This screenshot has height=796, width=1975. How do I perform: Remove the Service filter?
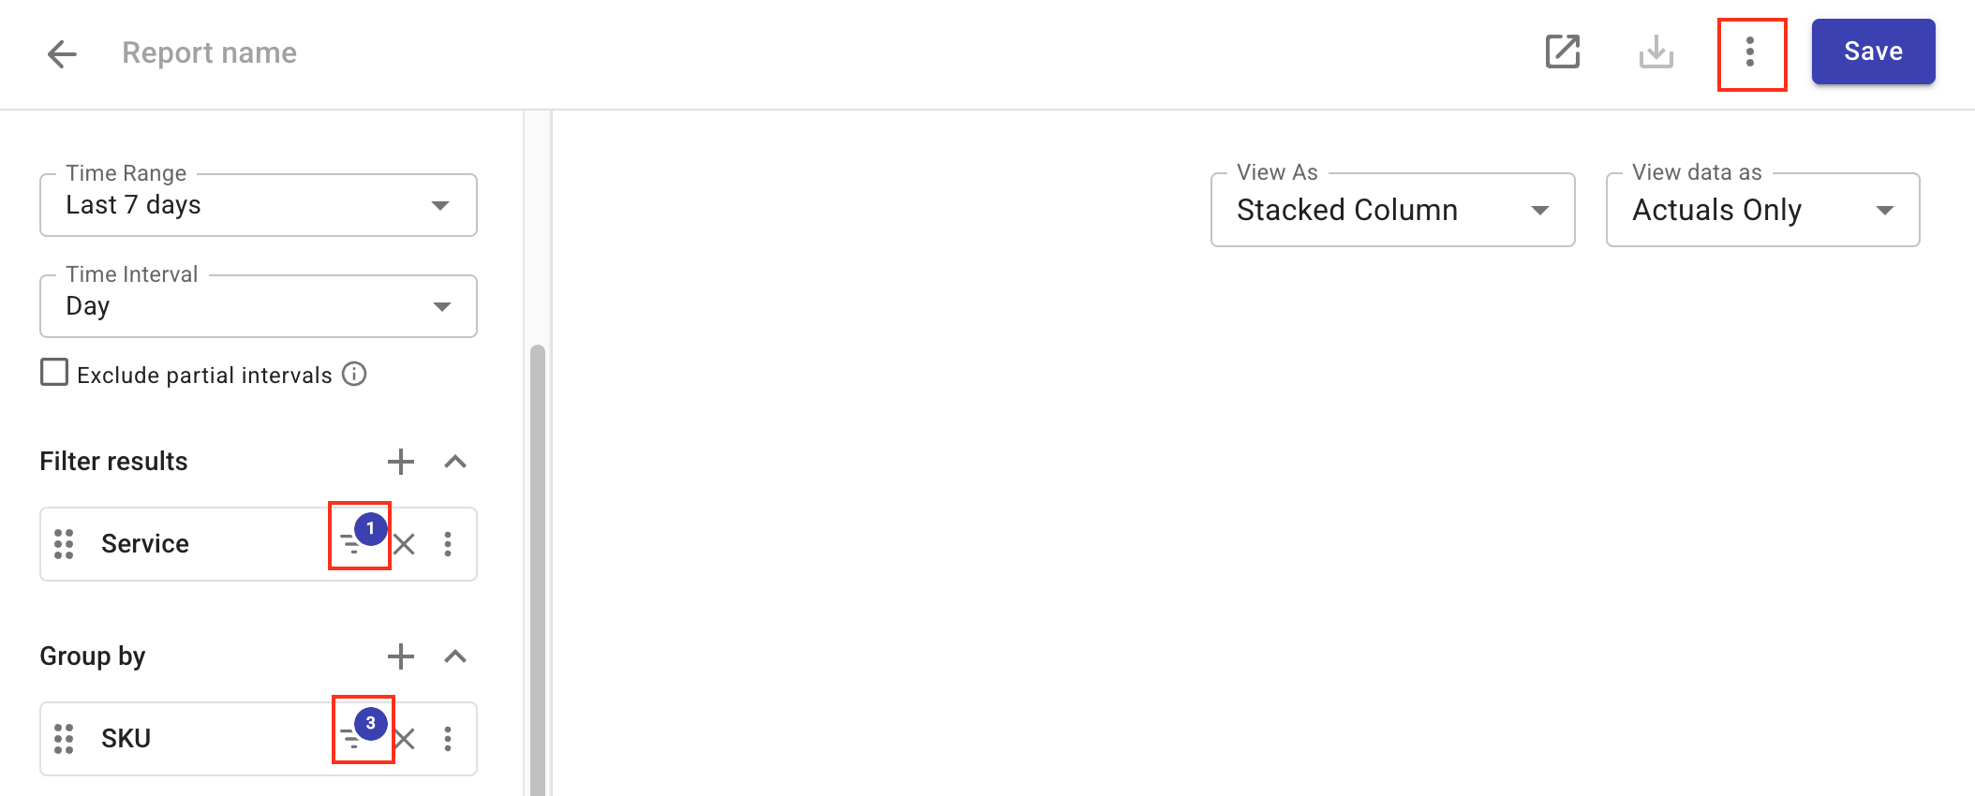[x=405, y=544]
